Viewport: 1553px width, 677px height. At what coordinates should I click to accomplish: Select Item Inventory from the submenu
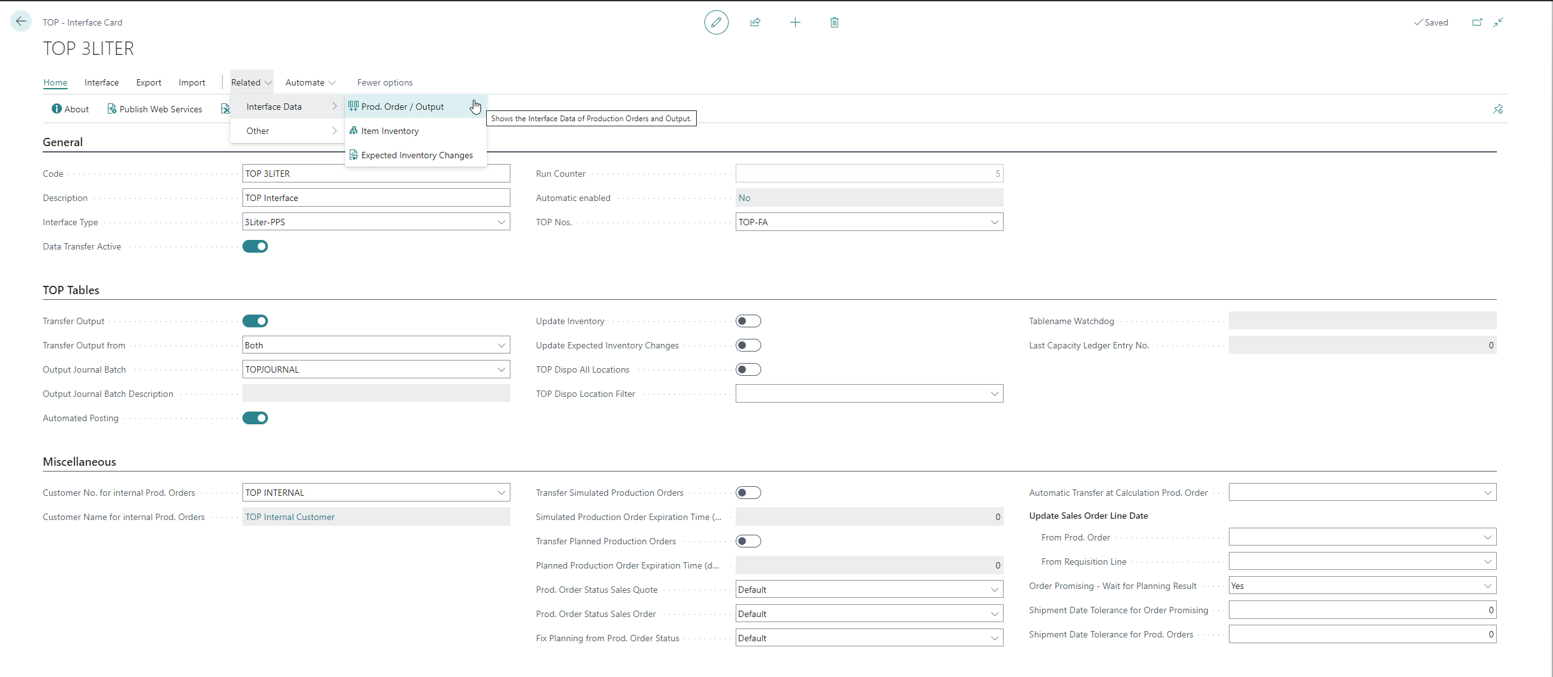(x=390, y=131)
